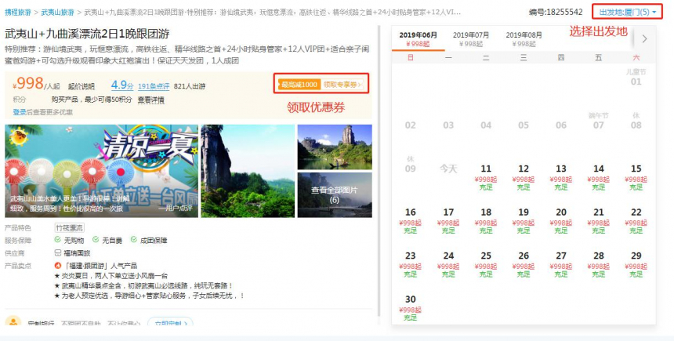Image resolution: width=674 pixels, height=341 pixels.
Task: Click the 今天 cell in the calendar
Action: 448,169
